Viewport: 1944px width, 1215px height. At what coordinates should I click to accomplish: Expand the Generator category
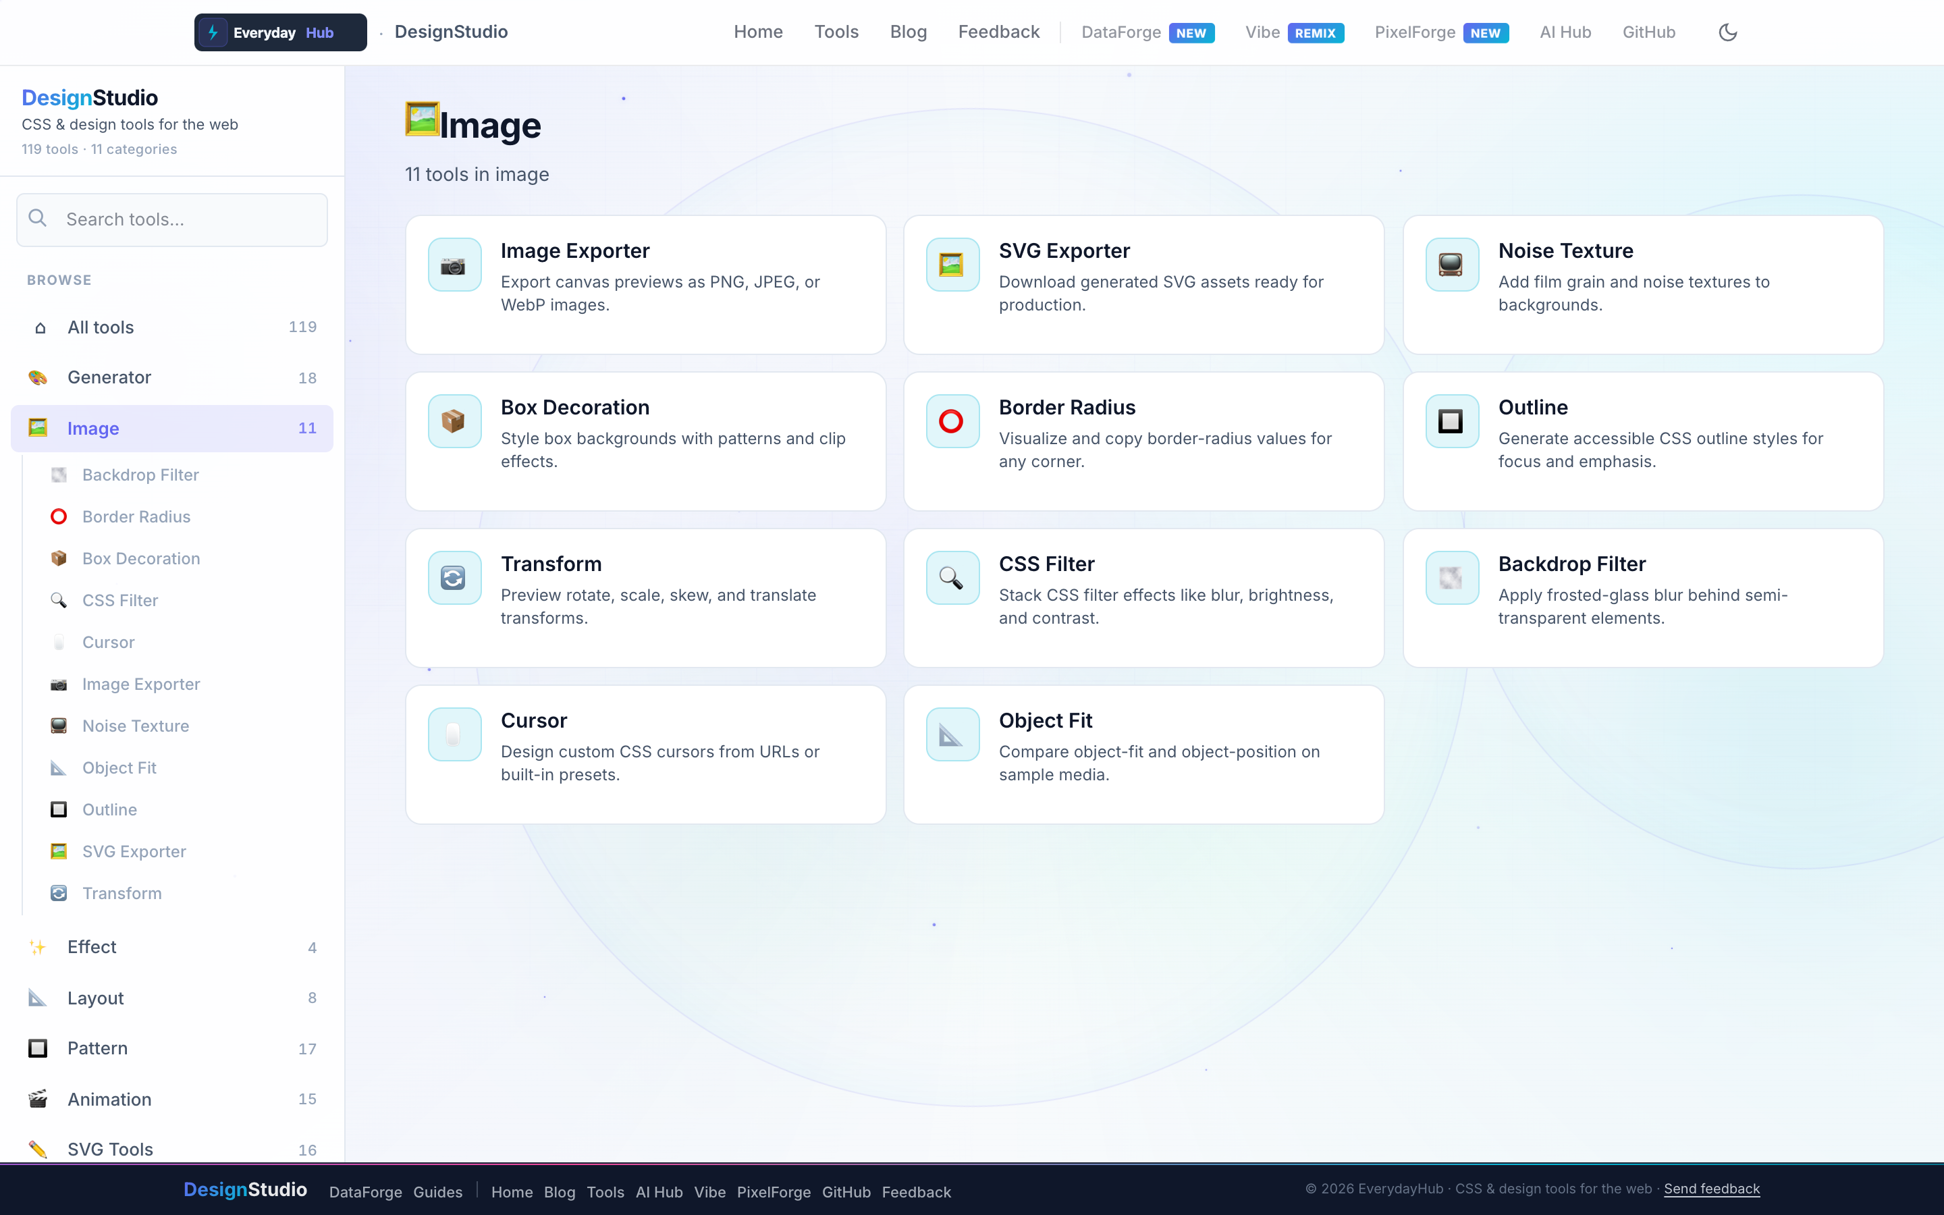172,378
